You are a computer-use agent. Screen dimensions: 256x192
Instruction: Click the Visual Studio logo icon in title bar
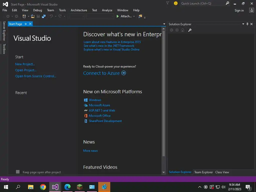click(x=5, y=4)
